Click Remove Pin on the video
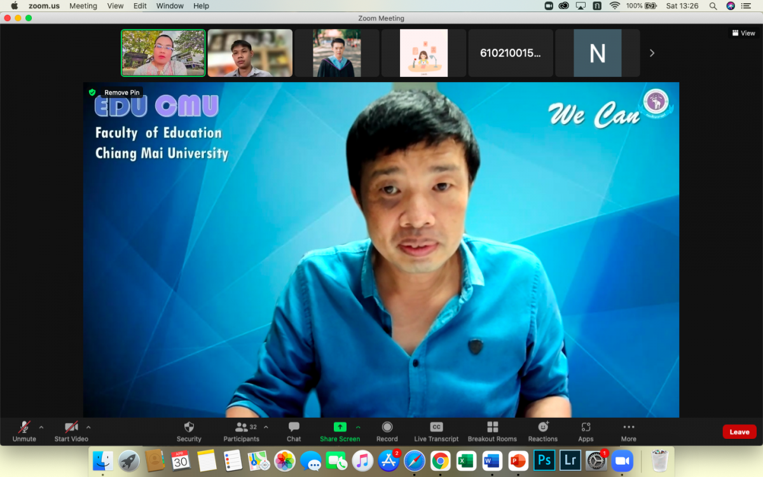Screen dimensions: 763x477 (121, 92)
